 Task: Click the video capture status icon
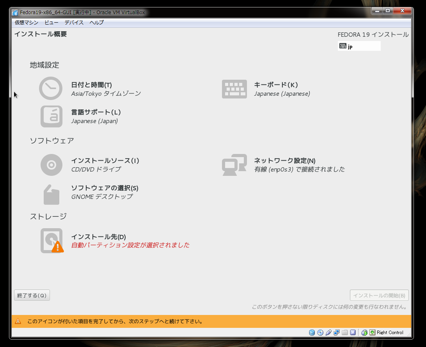tap(353, 333)
